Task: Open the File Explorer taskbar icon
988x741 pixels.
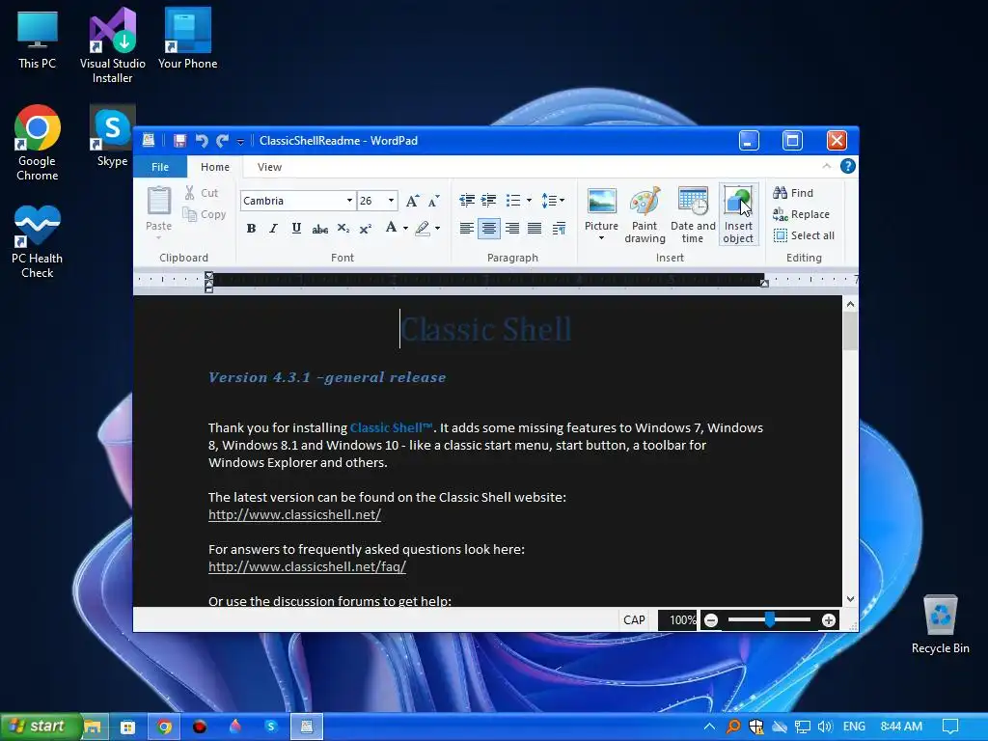Action: [93, 727]
